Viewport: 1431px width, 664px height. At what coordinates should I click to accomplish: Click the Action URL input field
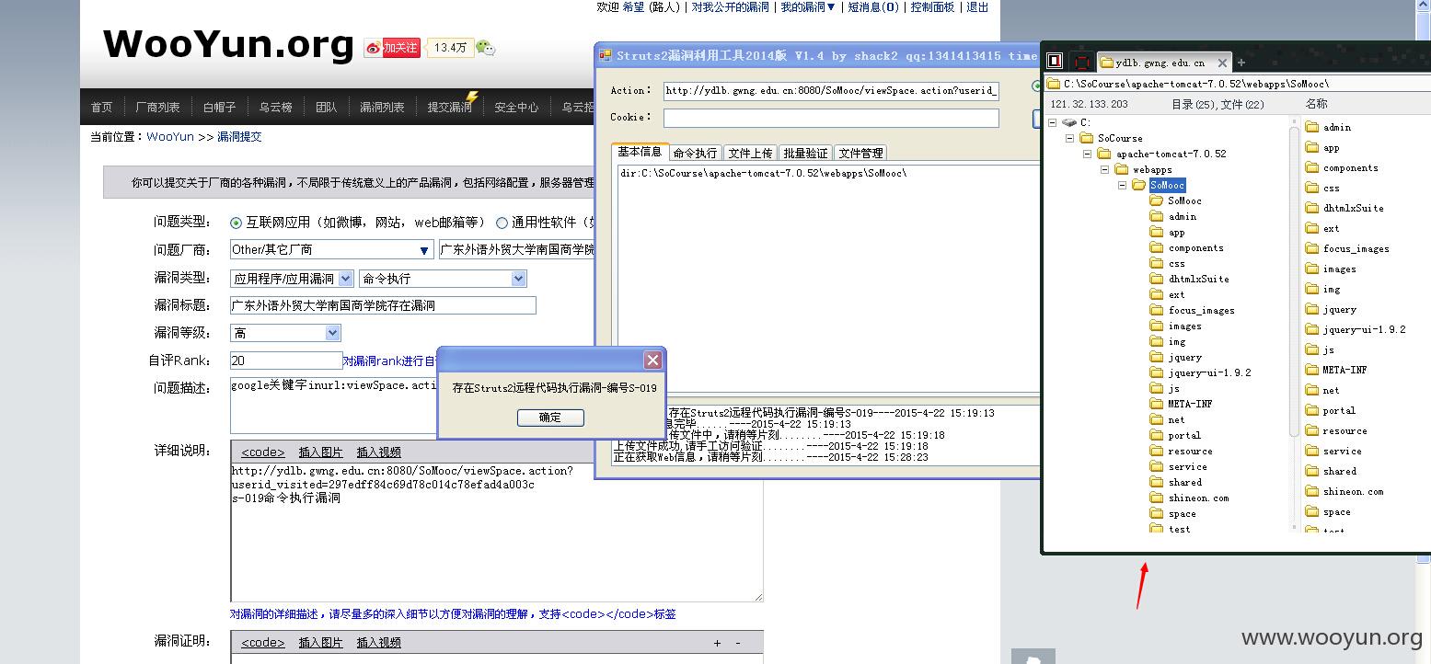coord(831,91)
